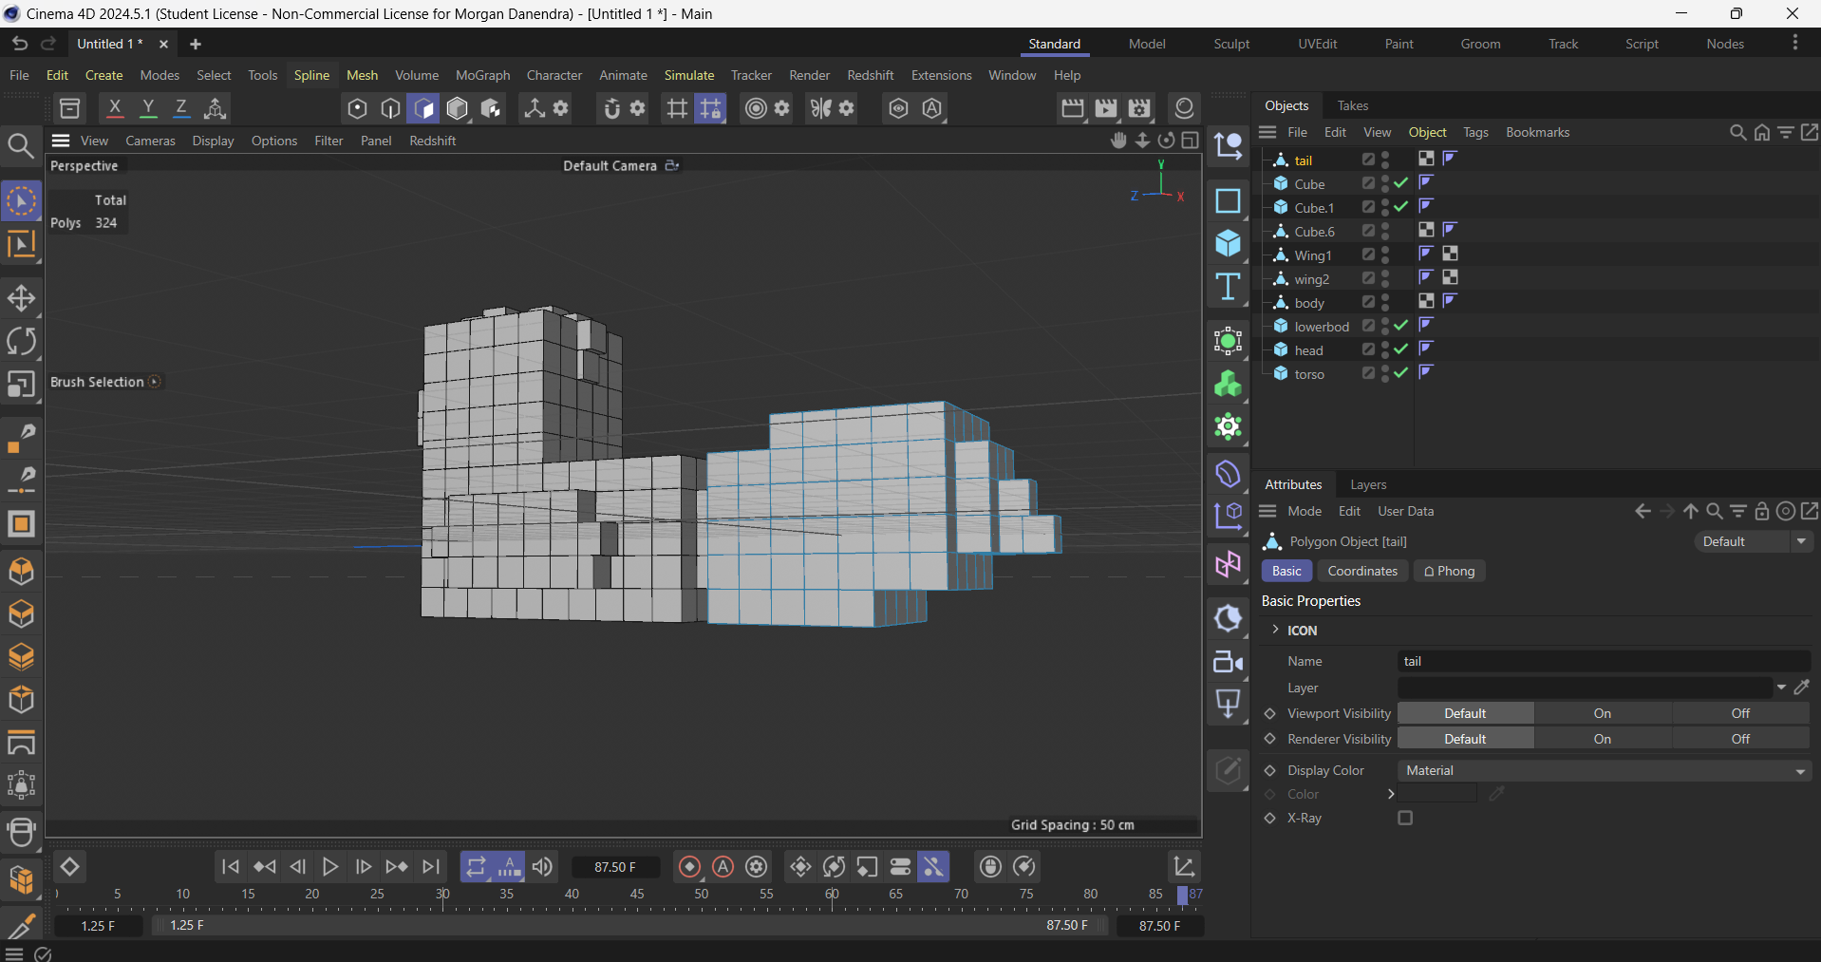Open the MoGraph menu
Image resolution: width=1821 pixels, height=962 pixels.
[482, 75]
